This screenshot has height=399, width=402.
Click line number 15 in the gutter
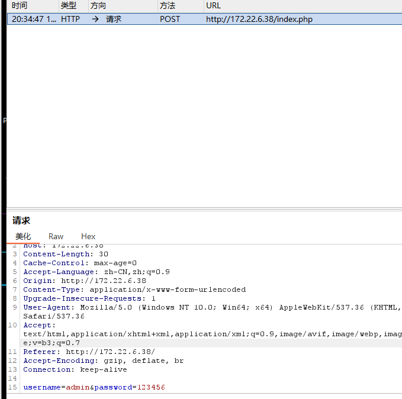click(12, 387)
